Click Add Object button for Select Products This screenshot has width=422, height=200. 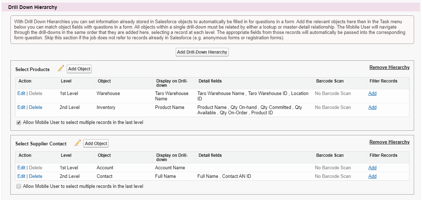point(79,69)
